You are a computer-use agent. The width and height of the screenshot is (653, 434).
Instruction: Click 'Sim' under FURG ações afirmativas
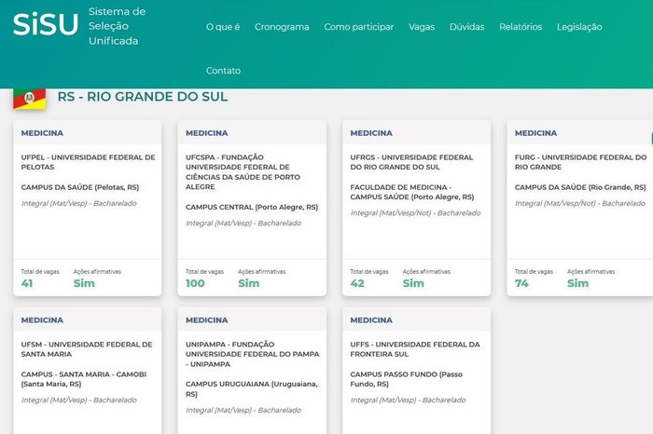pos(577,283)
